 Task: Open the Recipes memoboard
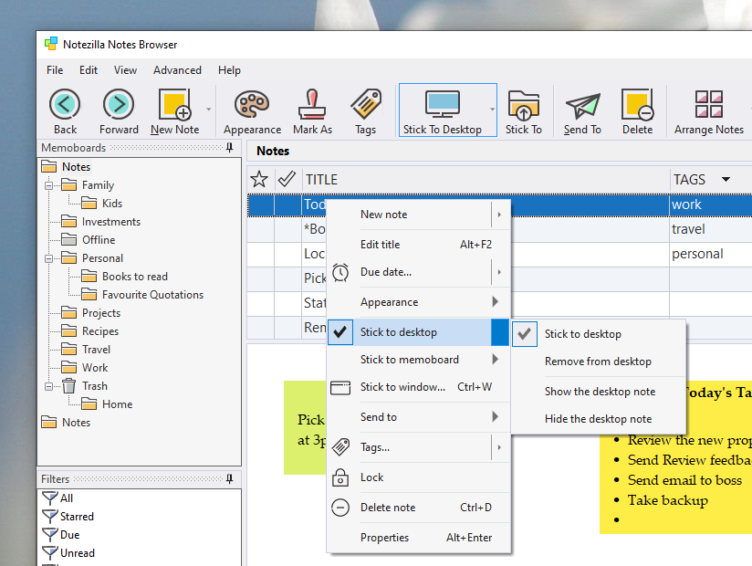90,331
